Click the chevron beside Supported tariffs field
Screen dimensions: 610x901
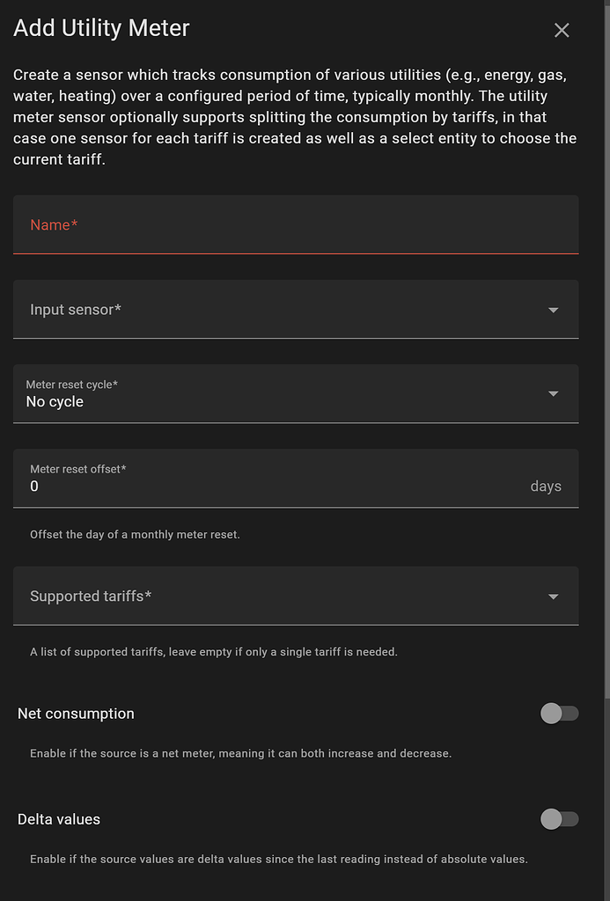[x=553, y=596]
